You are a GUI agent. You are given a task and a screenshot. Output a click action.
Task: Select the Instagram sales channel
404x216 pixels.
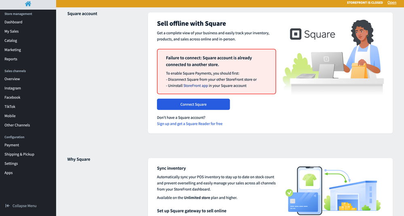pyautogui.click(x=13, y=88)
